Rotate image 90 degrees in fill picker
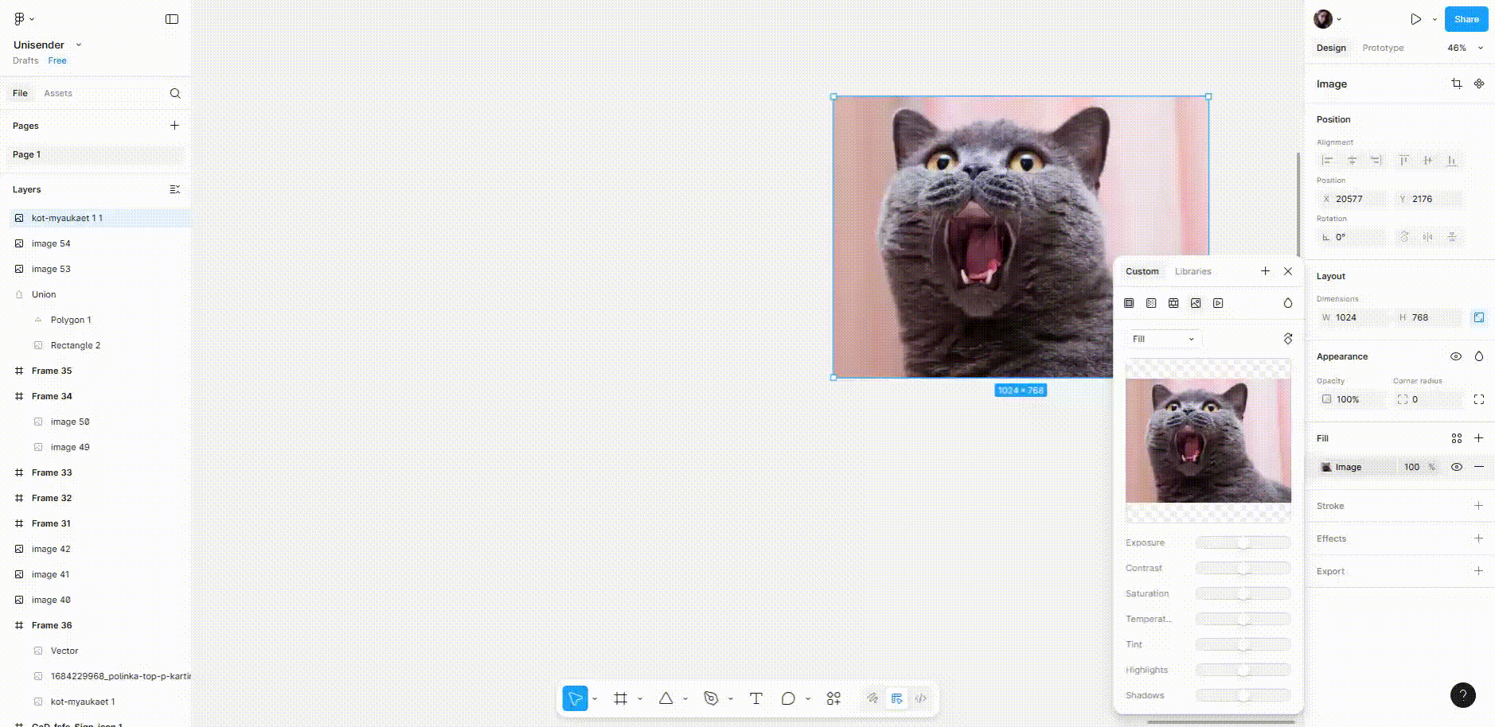Image resolution: width=1495 pixels, height=727 pixels. coord(1287,339)
